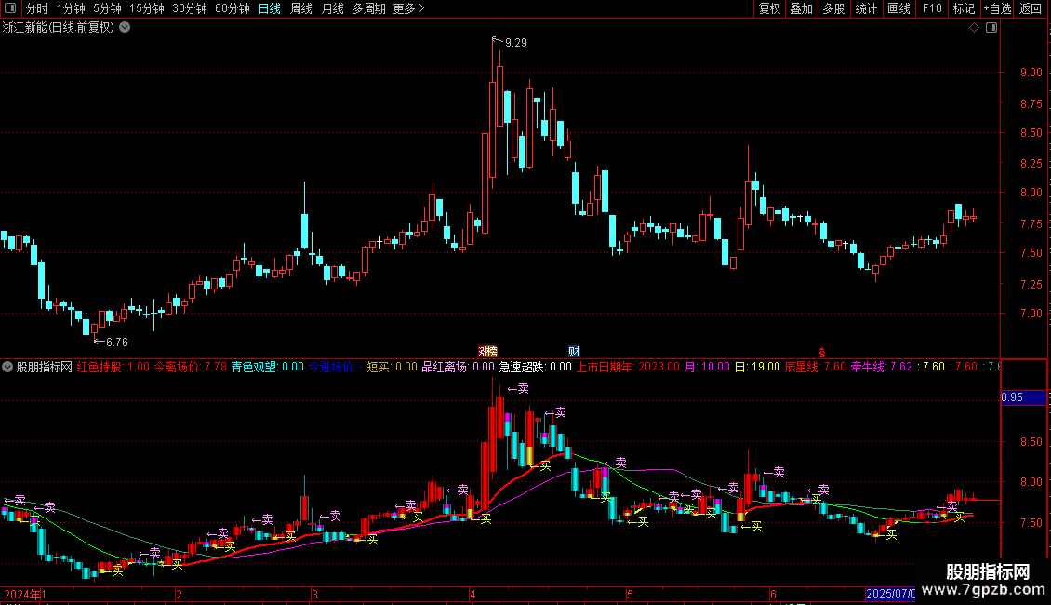Click the 辰星线 indicator value
Viewport: 1051px width, 605px height.
[x=816, y=367]
